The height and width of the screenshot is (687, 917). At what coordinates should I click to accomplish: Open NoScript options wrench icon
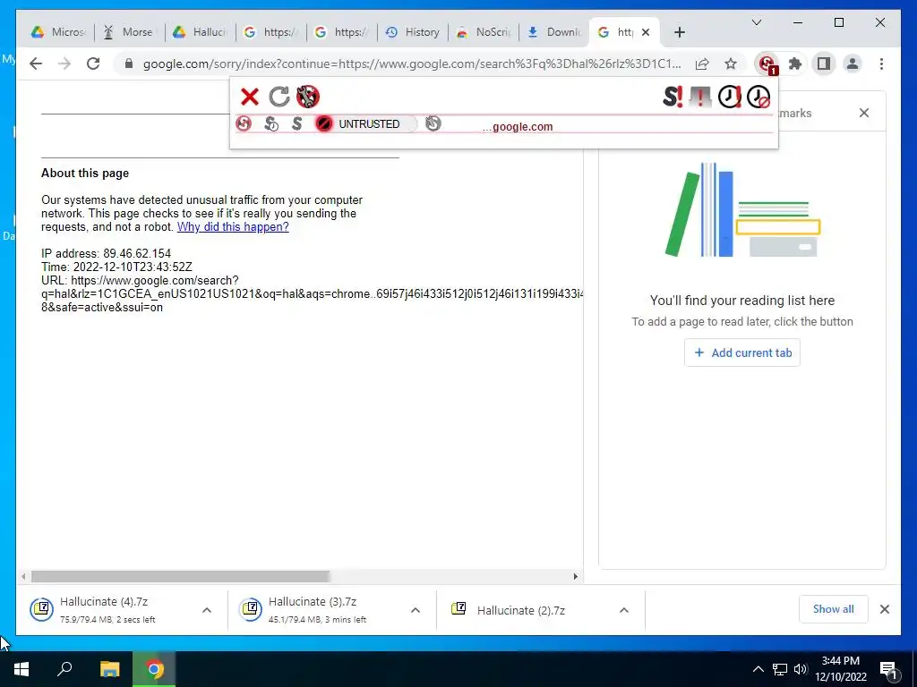tap(308, 97)
